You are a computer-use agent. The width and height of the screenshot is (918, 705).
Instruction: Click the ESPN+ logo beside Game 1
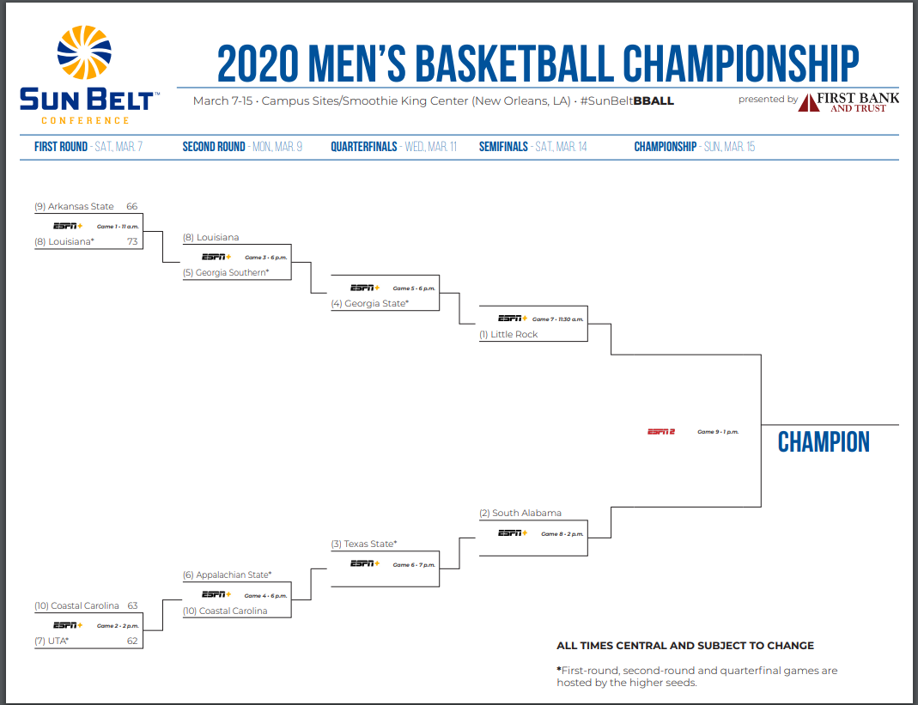point(69,226)
